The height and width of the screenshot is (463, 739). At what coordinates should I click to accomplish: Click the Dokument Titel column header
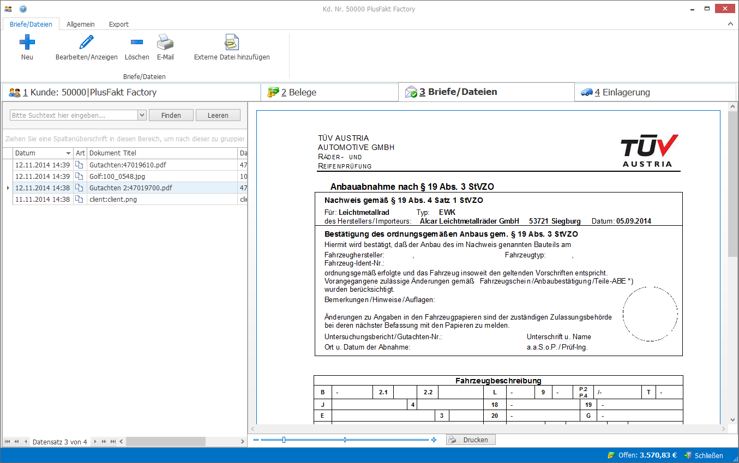163,153
